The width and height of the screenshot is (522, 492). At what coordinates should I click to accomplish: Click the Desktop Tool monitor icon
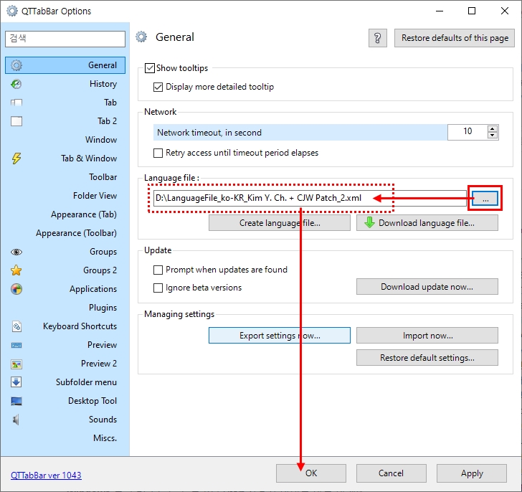(x=16, y=401)
